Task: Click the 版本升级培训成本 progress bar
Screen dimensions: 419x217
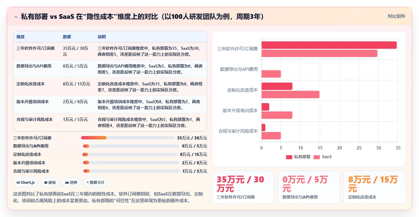Action: 131,163
